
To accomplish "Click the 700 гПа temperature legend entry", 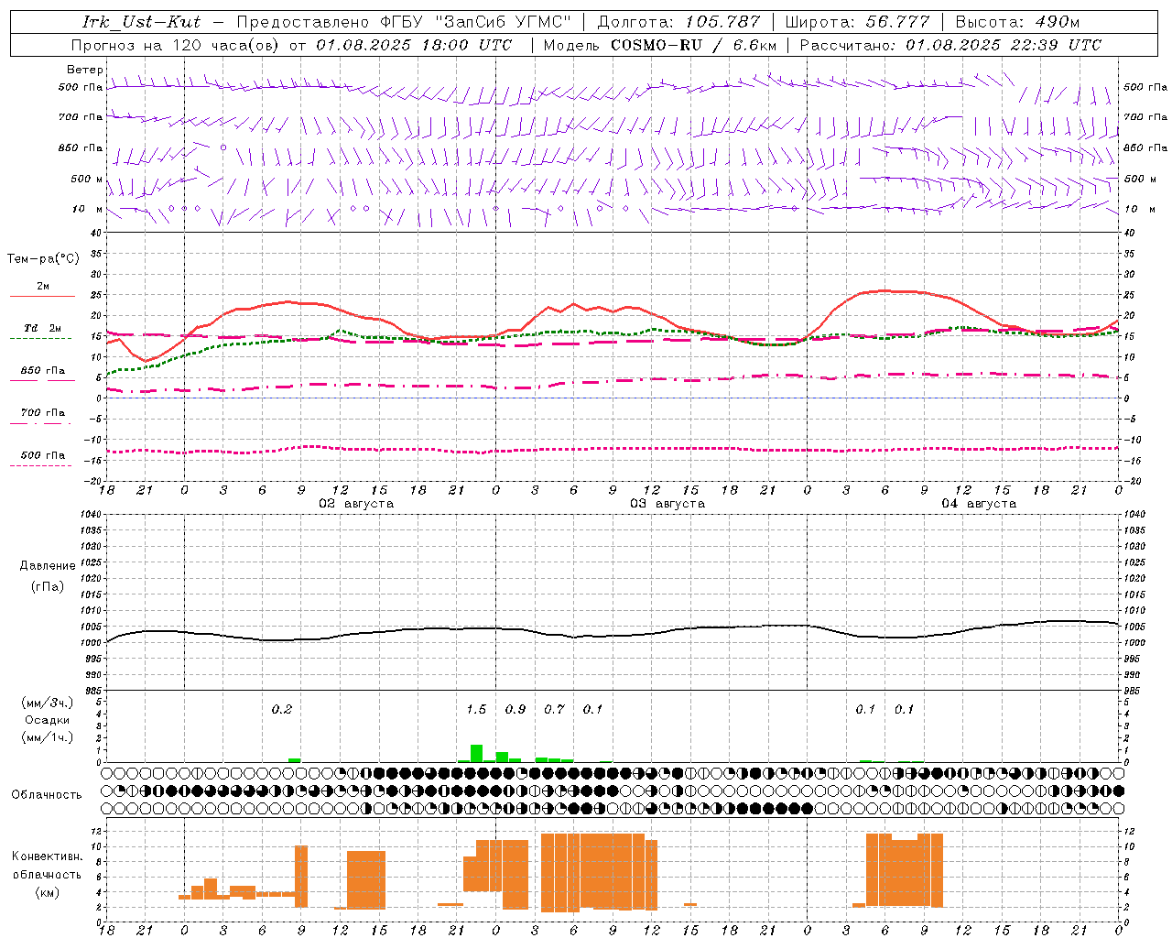I will tap(43, 412).
